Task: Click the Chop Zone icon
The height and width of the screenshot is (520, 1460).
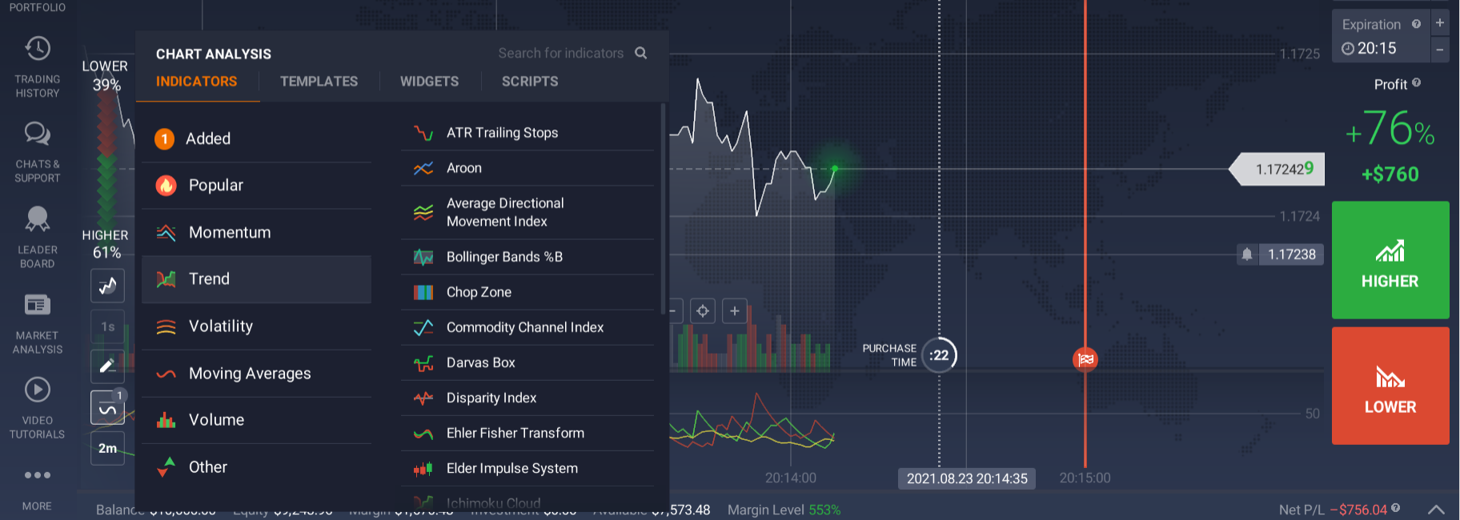Action: click(423, 292)
